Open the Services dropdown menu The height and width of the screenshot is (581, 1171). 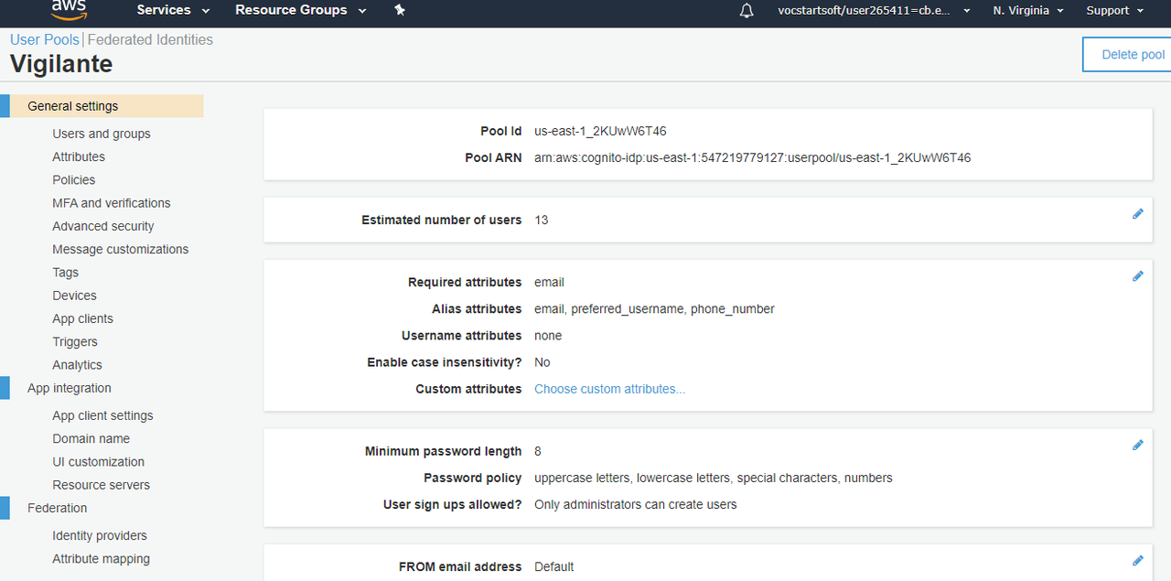pyautogui.click(x=173, y=10)
